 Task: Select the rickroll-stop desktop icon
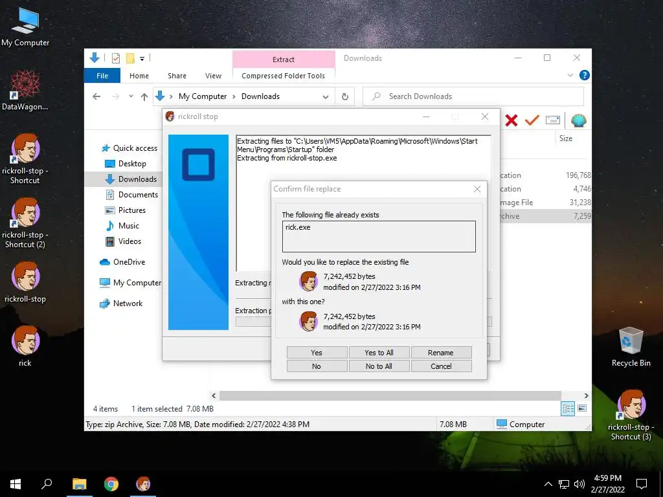pyautogui.click(x=25, y=282)
